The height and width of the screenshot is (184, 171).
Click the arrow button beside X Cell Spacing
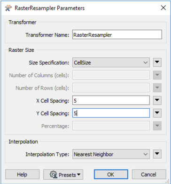[157, 101]
